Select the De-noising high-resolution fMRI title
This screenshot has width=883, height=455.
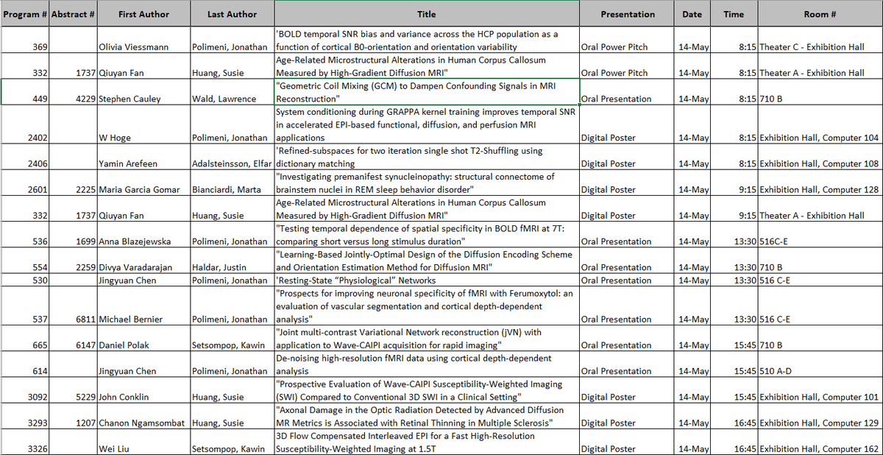pos(426,364)
